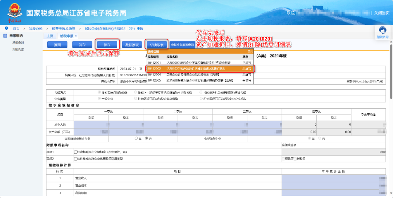Select report row 10412001 A200000
Viewport: 393px width, 198px height.
pos(200,62)
